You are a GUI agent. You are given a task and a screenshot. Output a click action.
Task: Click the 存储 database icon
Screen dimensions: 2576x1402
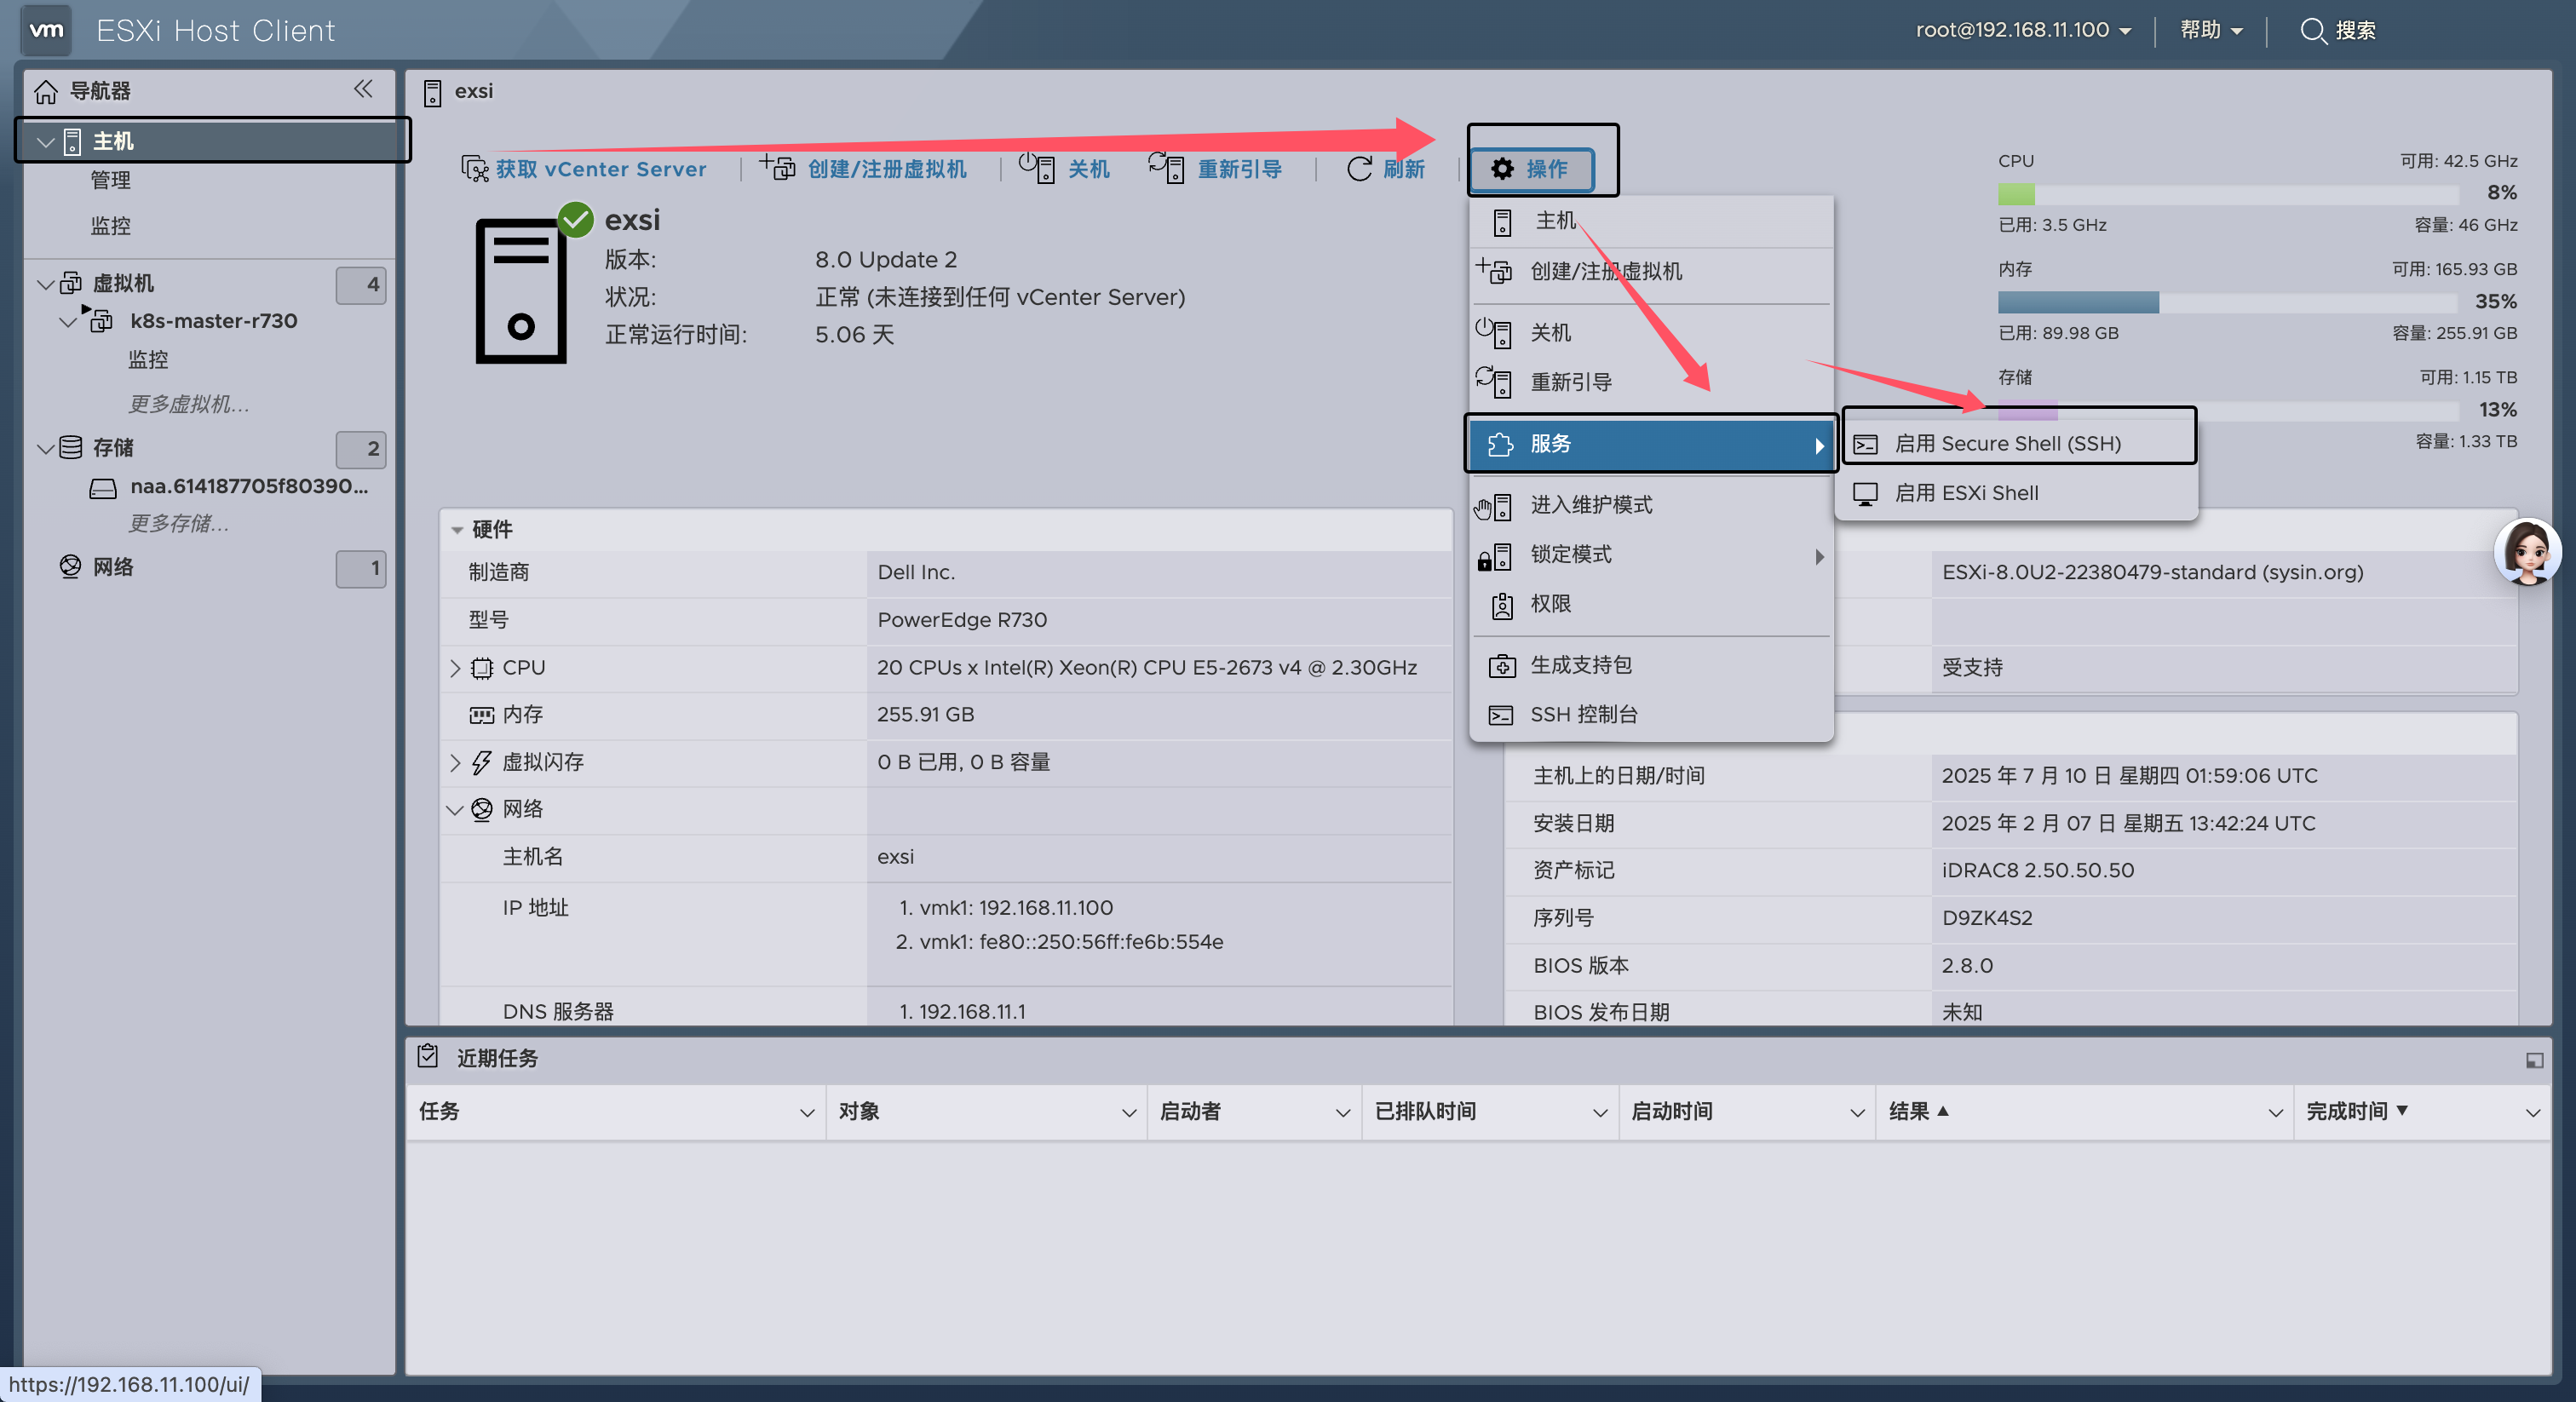(x=71, y=447)
